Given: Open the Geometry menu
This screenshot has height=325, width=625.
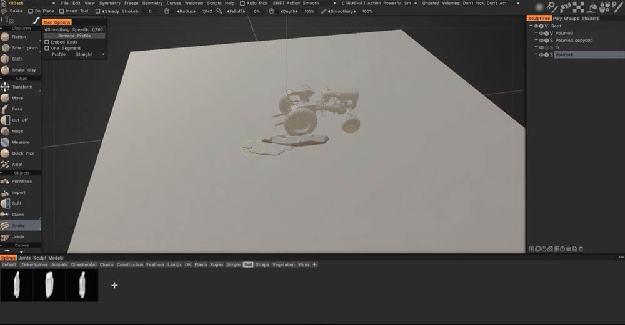Looking at the screenshot, I should click(152, 3).
